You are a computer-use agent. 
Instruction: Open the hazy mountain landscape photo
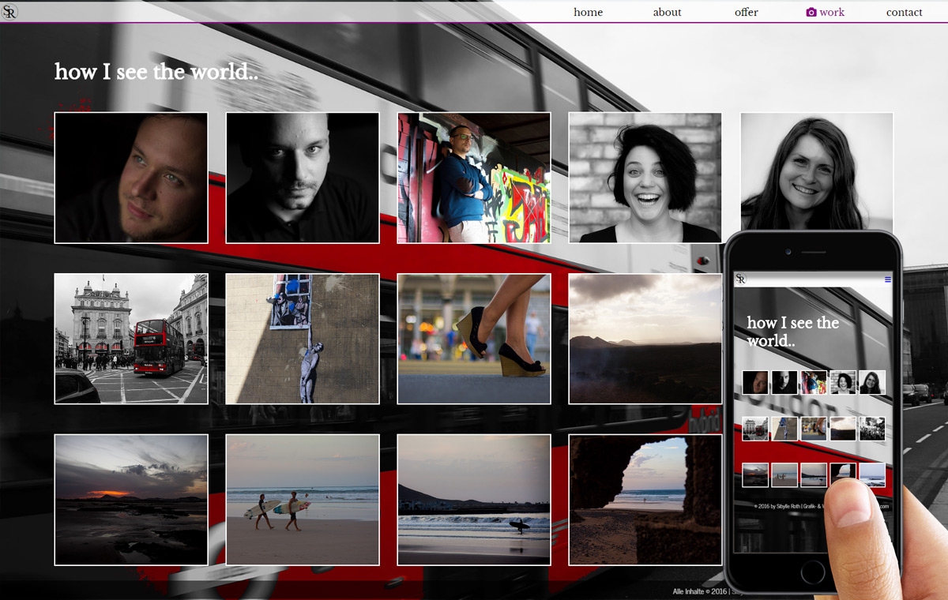645,339
